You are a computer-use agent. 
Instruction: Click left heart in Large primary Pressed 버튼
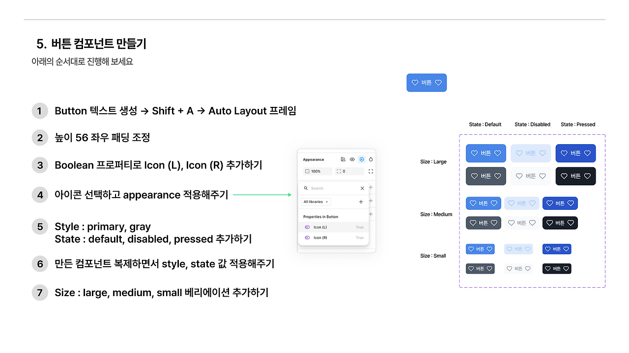point(564,153)
